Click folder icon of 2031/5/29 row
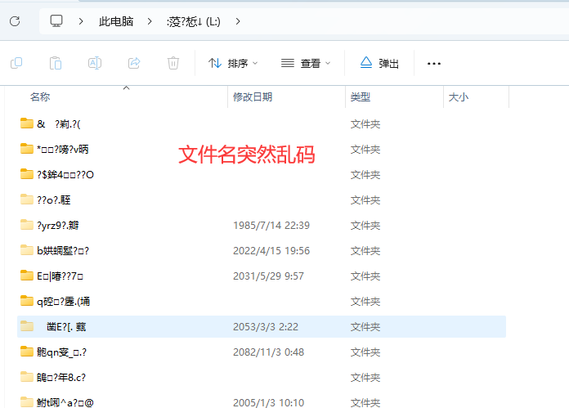This screenshot has width=569, height=408. 27,276
